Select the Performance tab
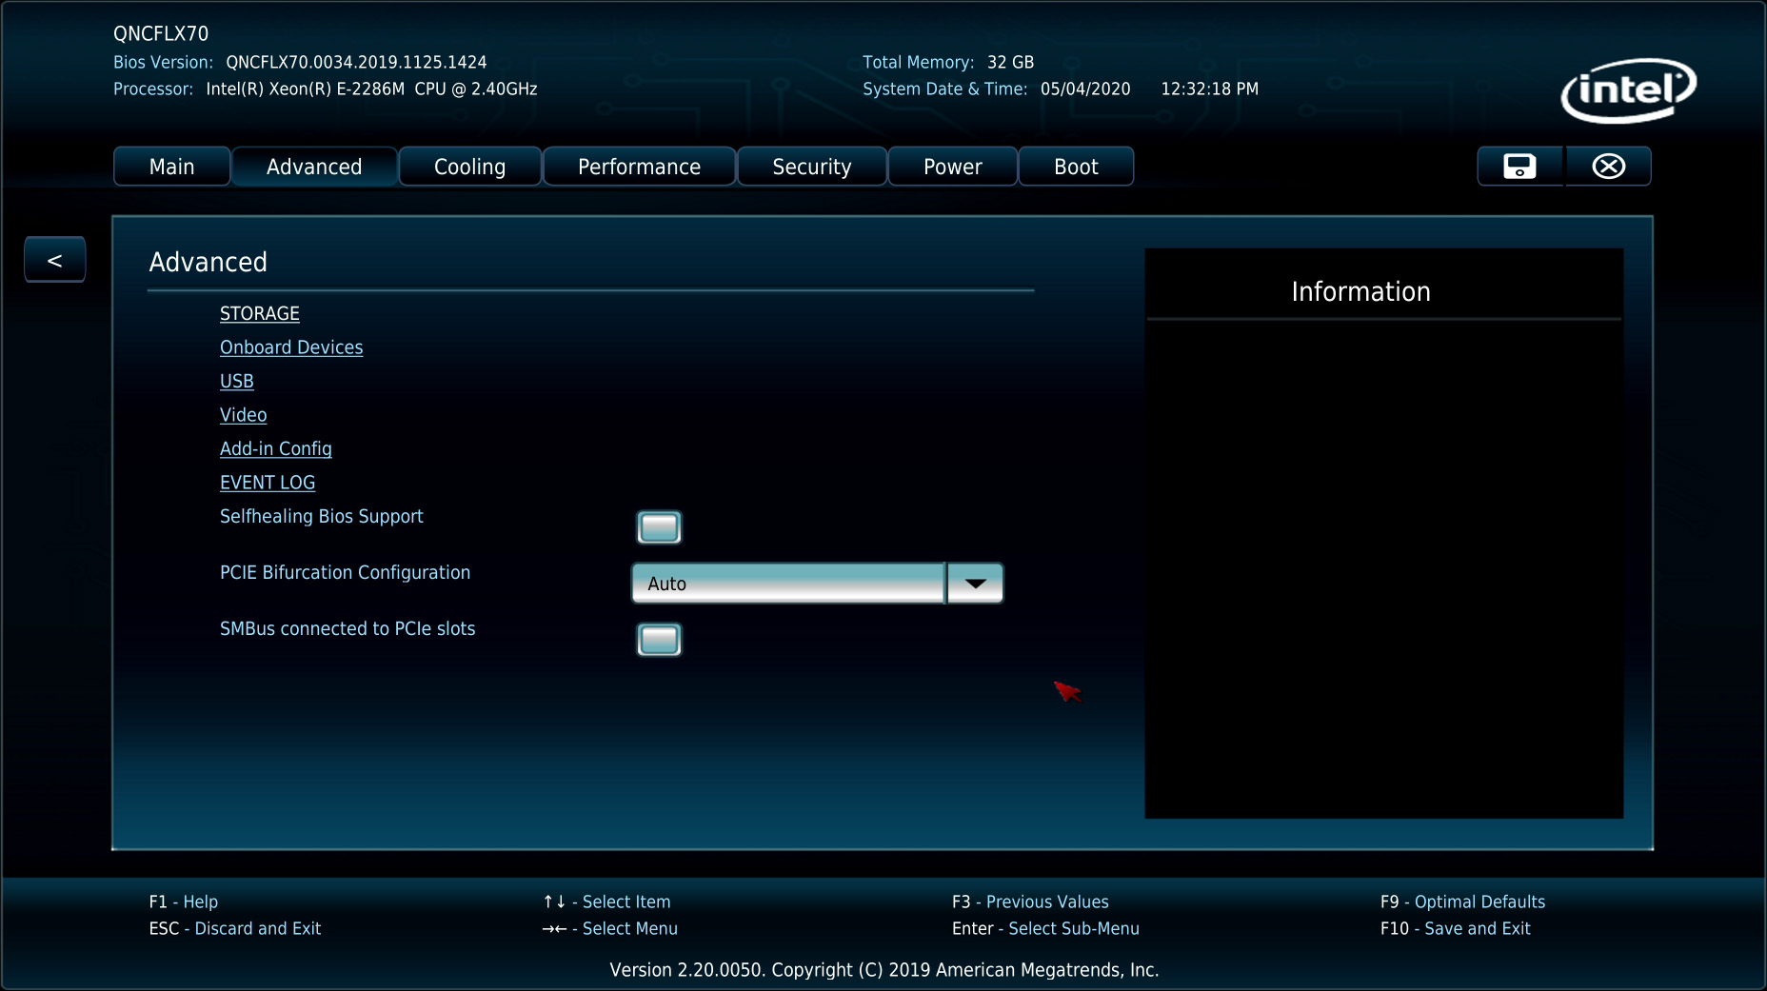 pyautogui.click(x=639, y=167)
